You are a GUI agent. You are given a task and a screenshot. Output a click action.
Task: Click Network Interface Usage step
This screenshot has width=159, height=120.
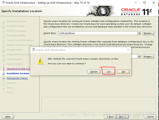point(20,45)
